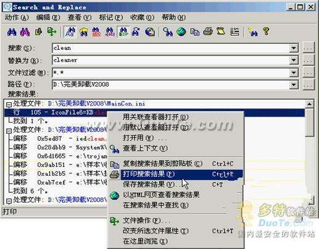Click the blue binoculars search icon

click(12, 32)
